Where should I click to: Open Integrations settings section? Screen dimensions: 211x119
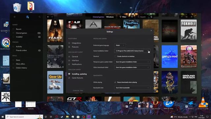(x=76, y=43)
